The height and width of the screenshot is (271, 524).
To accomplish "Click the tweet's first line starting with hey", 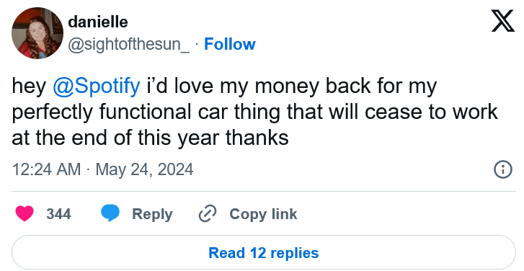I will point(224,86).
